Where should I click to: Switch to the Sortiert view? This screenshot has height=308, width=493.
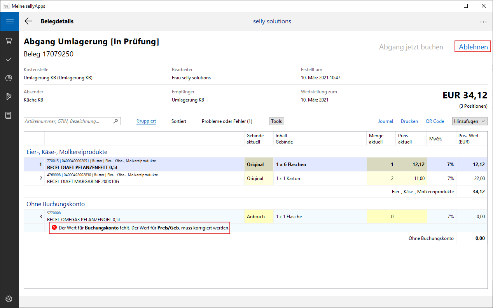179,121
